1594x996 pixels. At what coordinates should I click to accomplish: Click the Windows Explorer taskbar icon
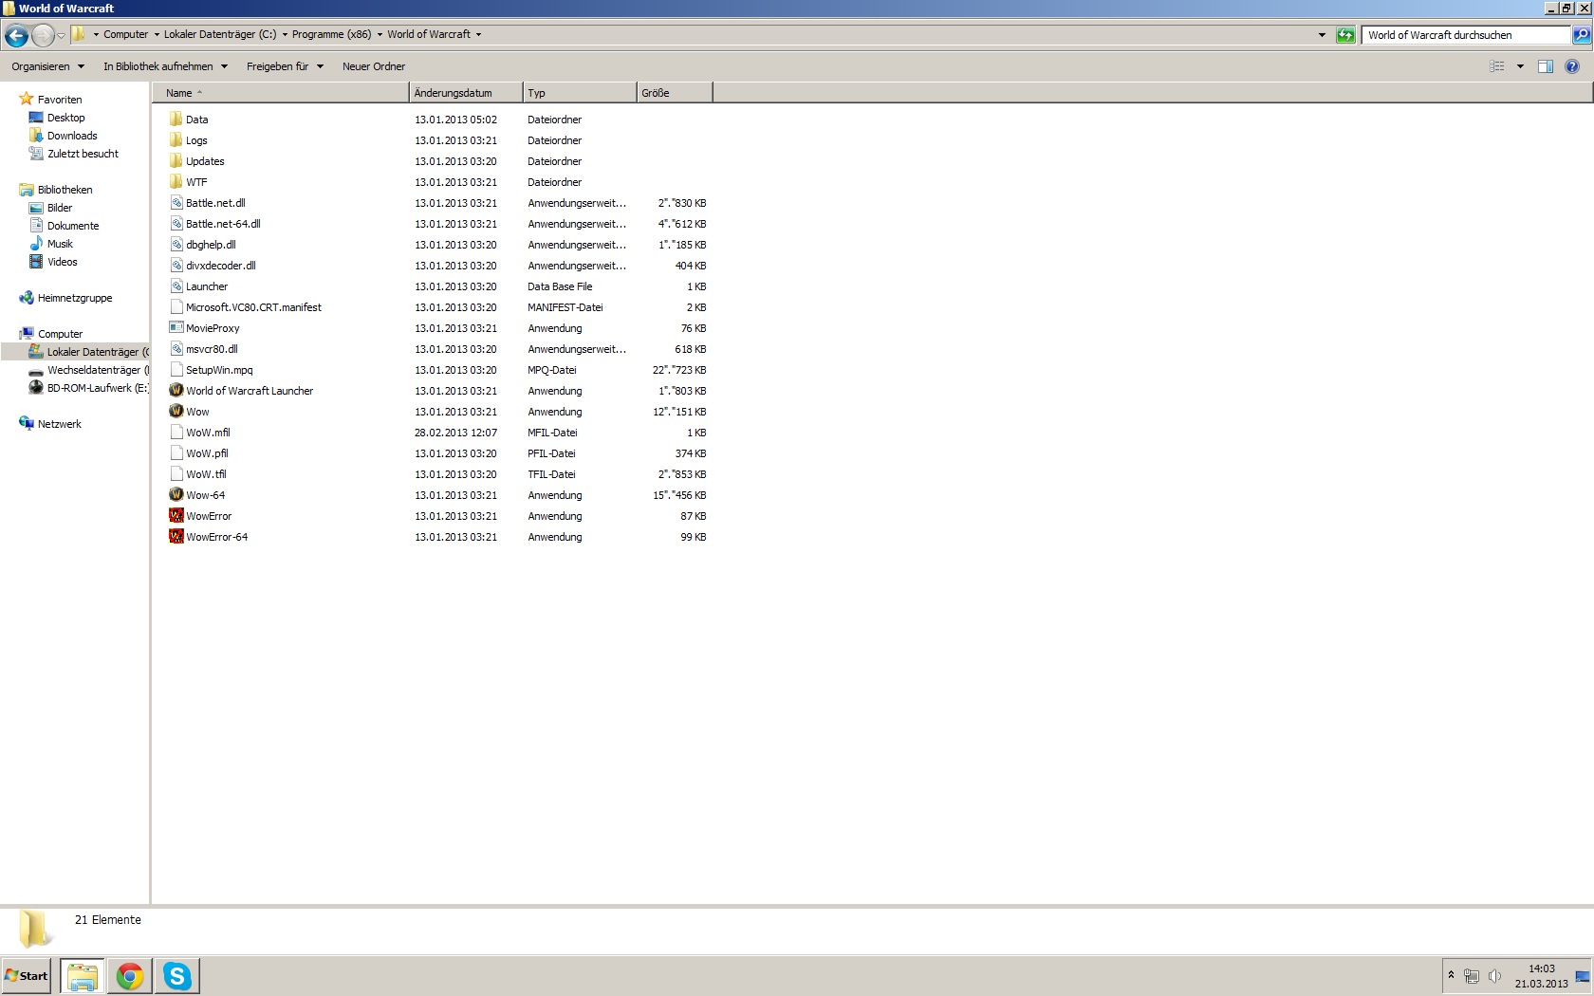[x=83, y=976]
